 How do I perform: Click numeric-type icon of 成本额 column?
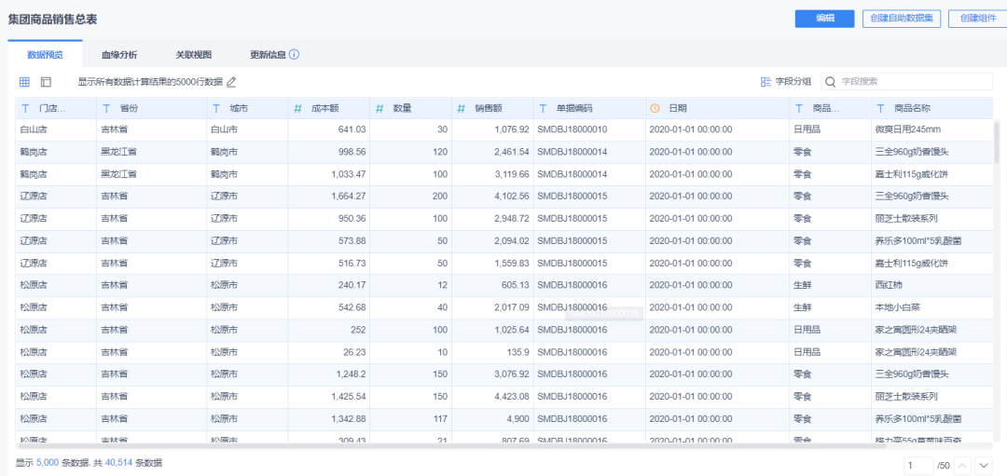coord(298,108)
